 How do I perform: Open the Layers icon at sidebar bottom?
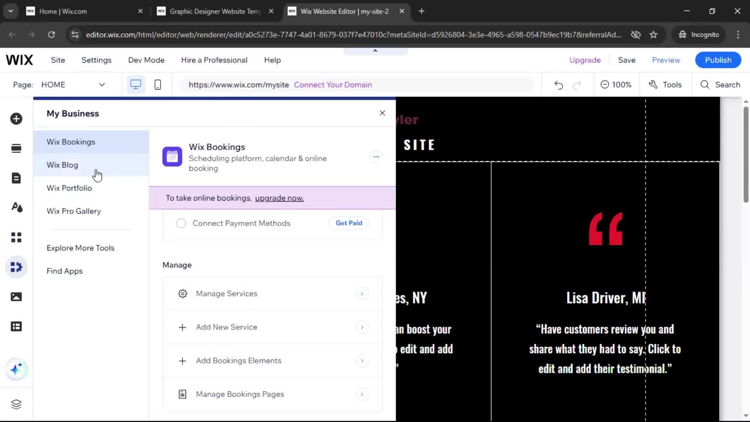coord(16,404)
